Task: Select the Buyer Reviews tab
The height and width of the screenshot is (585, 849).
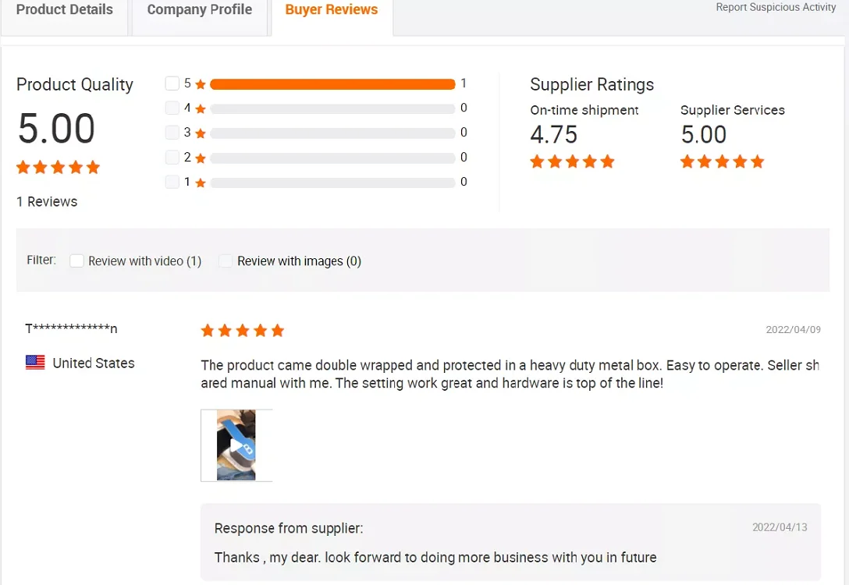Action: point(332,10)
